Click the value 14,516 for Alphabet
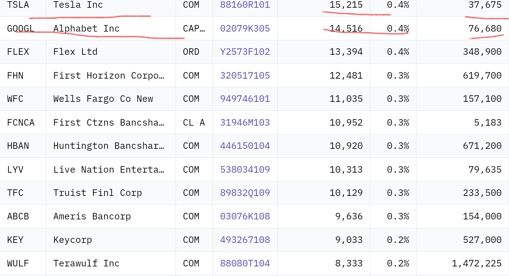509x276 pixels. 346,28
